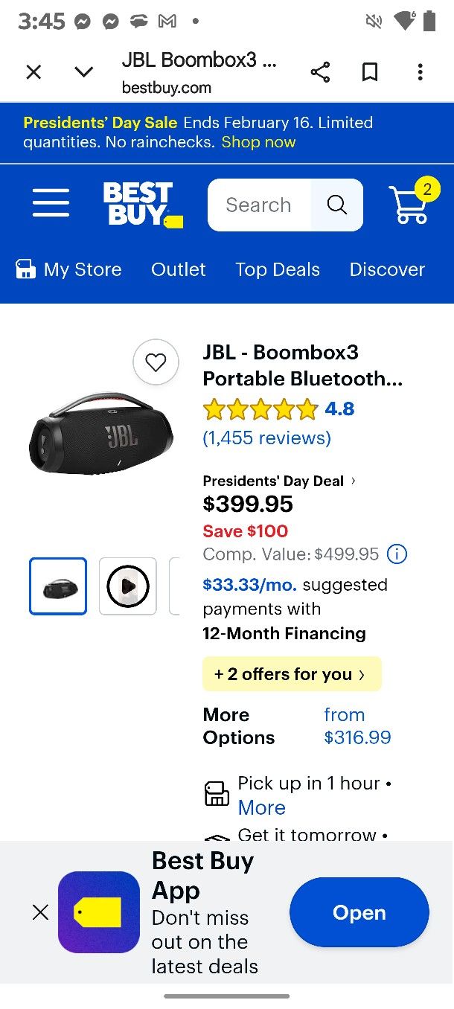454x1009 pixels.
Task: Close the browser custom tab
Action: pos(33,72)
